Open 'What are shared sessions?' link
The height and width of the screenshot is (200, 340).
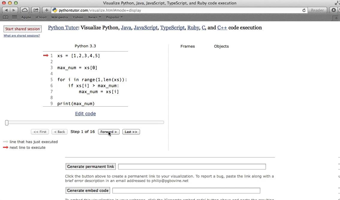click(22, 36)
